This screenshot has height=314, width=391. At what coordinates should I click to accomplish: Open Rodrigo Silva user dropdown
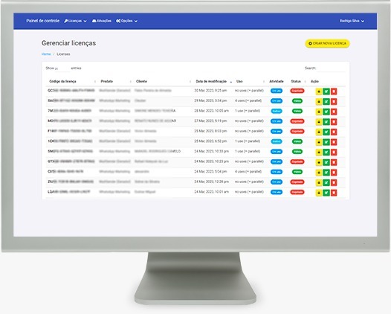click(x=352, y=21)
